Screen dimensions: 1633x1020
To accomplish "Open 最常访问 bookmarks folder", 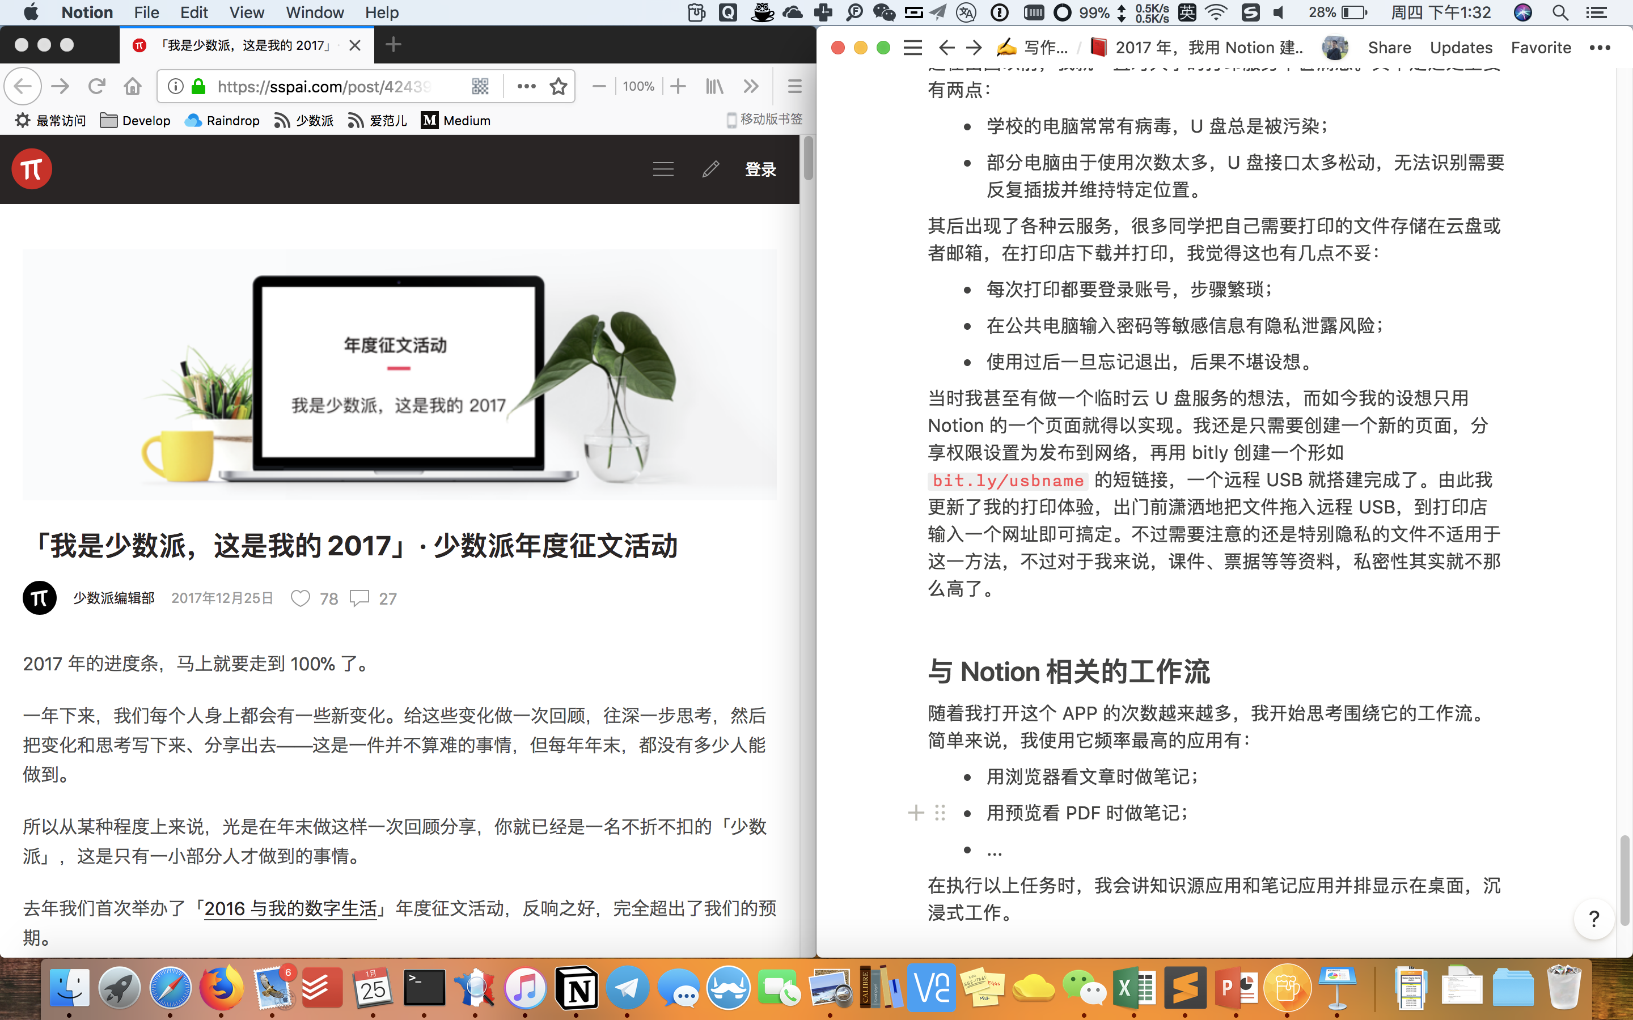I will pyautogui.click(x=50, y=121).
